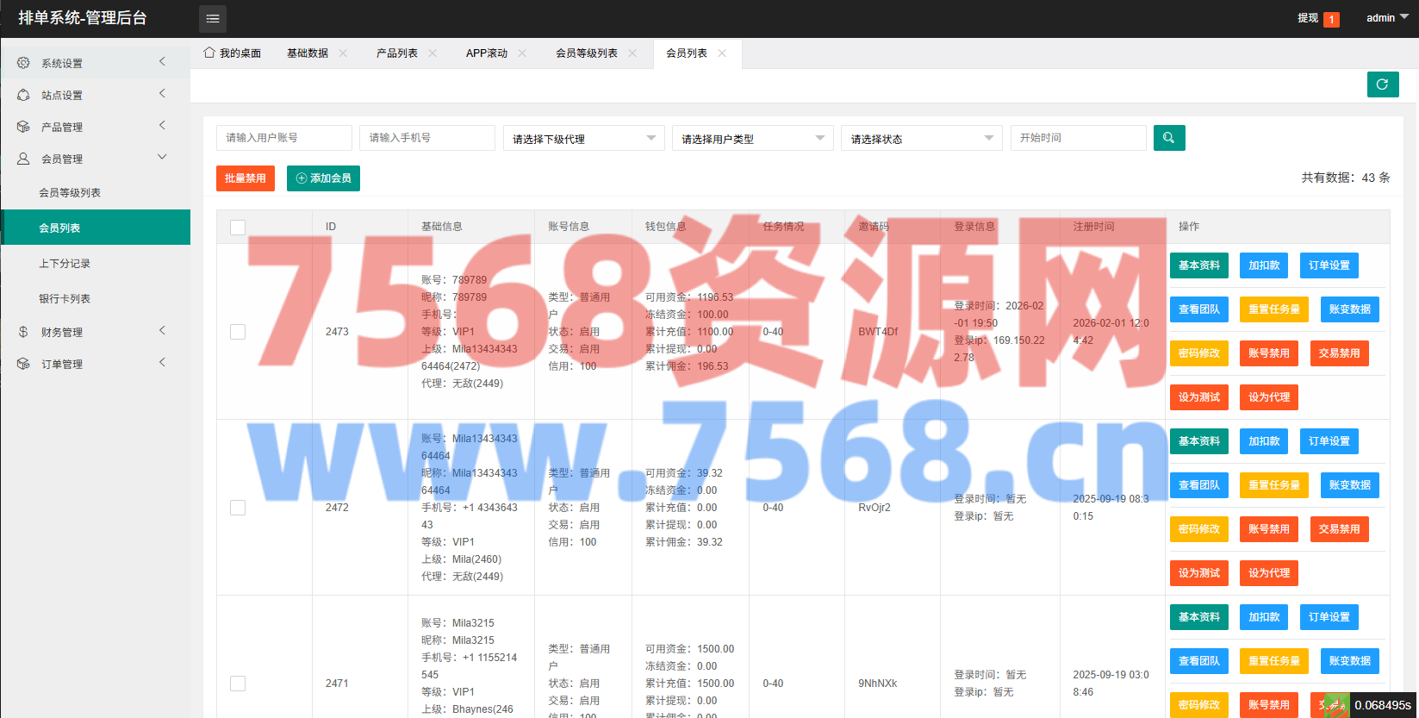1419x718 pixels.
Task: Click the 请输入用户账号 input field
Action: pyautogui.click(x=283, y=138)
